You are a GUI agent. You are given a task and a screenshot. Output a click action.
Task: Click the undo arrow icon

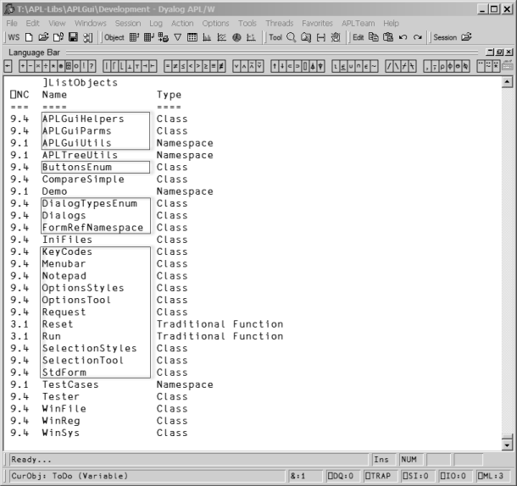point(403,37)
